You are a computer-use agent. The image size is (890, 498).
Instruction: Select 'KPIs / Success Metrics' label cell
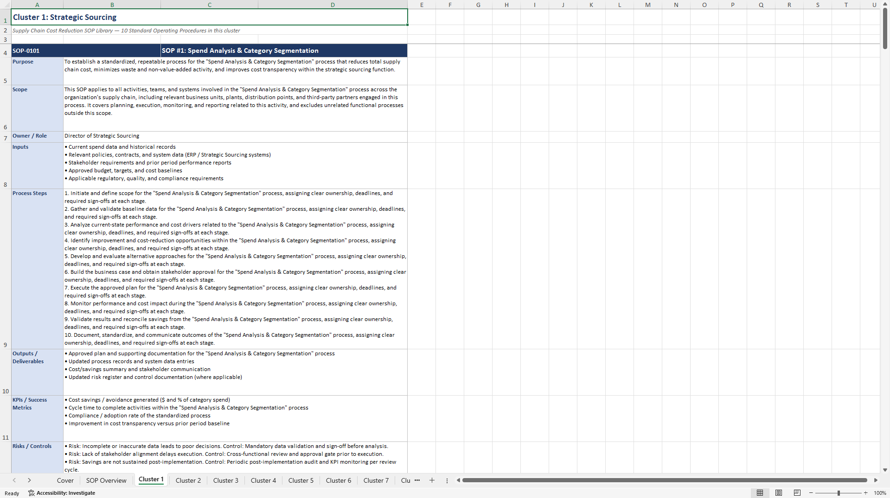(37, 418)
